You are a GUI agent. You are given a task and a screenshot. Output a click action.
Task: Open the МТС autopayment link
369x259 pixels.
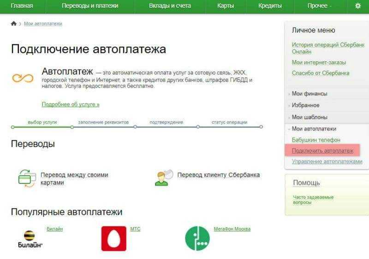tap(135, 229)
